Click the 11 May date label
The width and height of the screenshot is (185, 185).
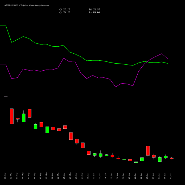click(5, 176)
